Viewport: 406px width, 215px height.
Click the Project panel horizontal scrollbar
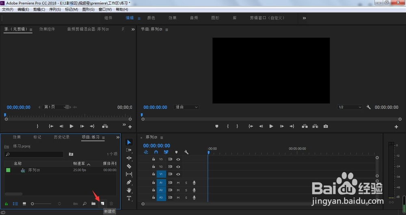pyautogui.click(x=14, y=194)
